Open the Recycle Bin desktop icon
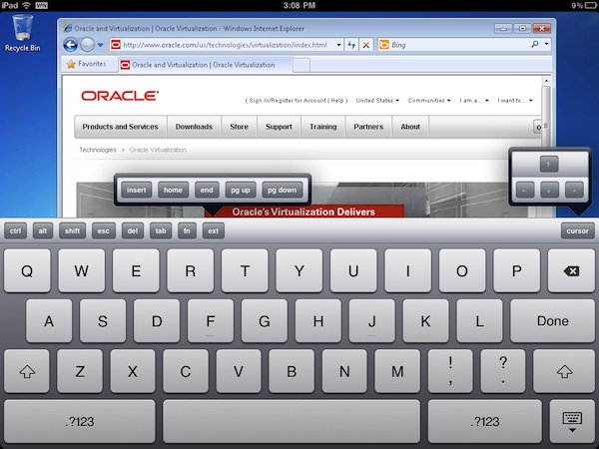Image resolution: width=599 pixels, height=449 pixels. [x=22, y=33]
